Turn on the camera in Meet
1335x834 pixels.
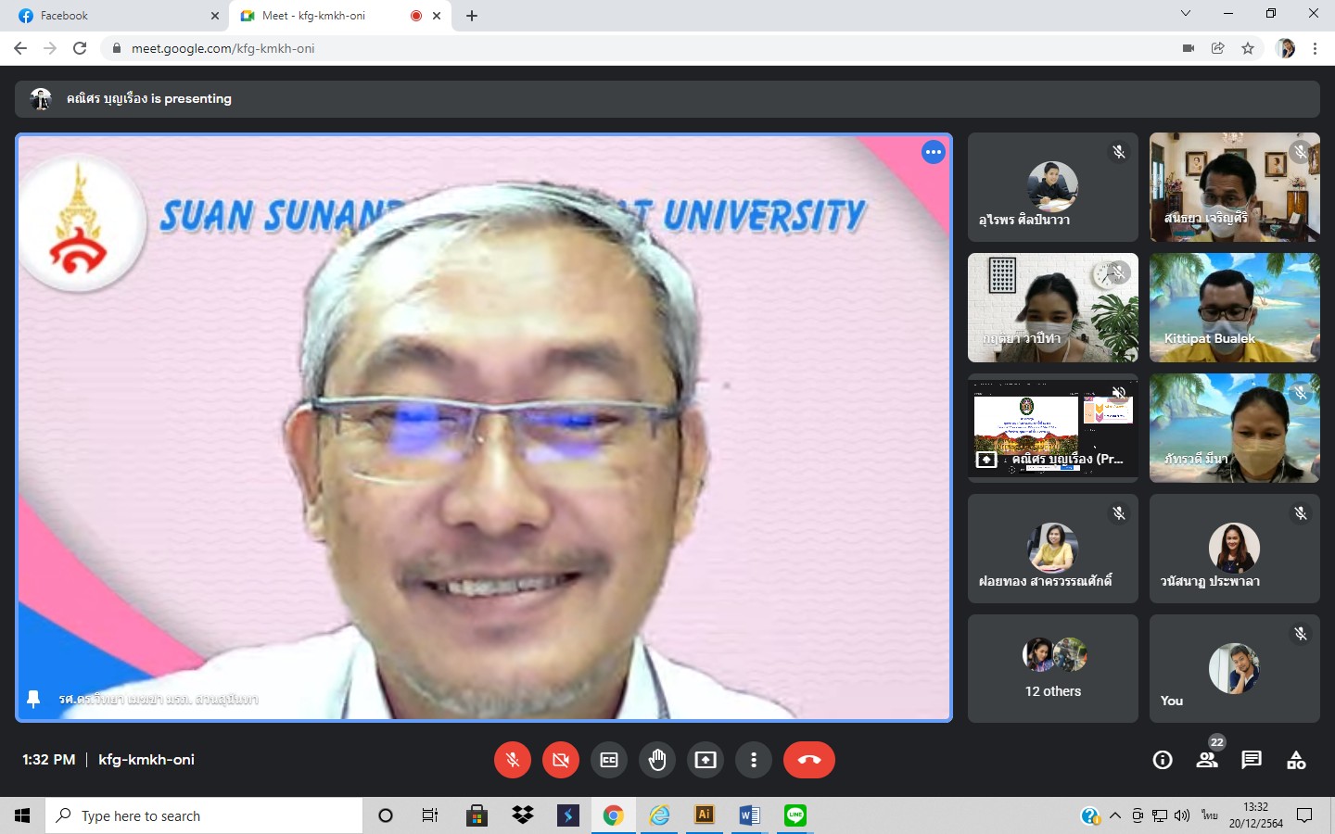tap(561, 760)
